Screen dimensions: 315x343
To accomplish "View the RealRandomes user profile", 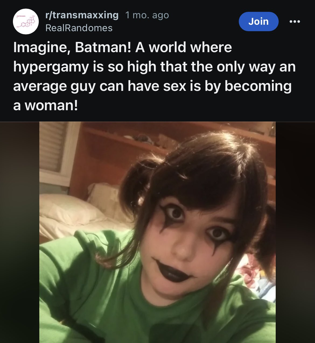I will click(79, 28).
